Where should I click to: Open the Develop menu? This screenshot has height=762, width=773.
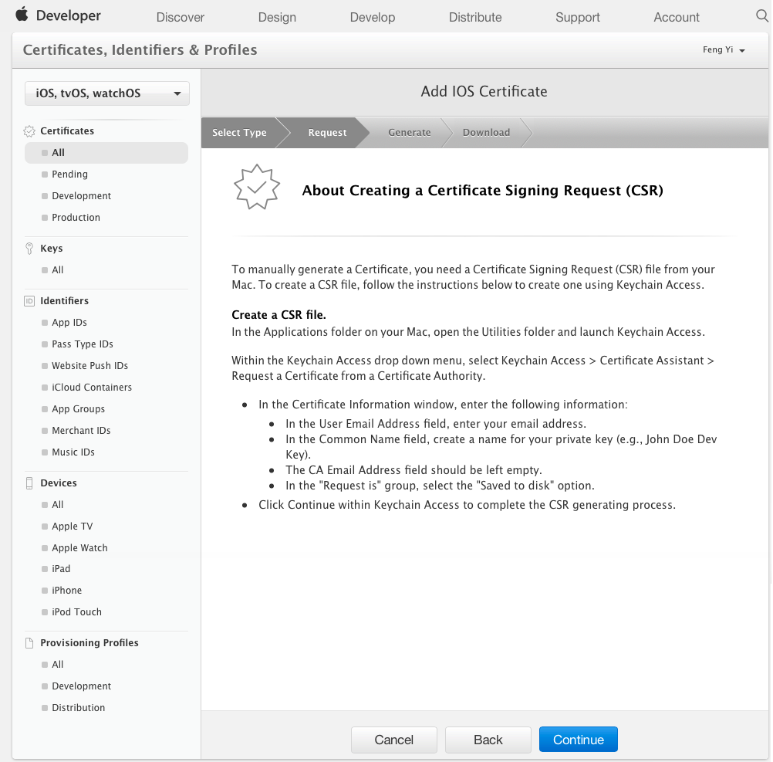(x=372, y=17)
